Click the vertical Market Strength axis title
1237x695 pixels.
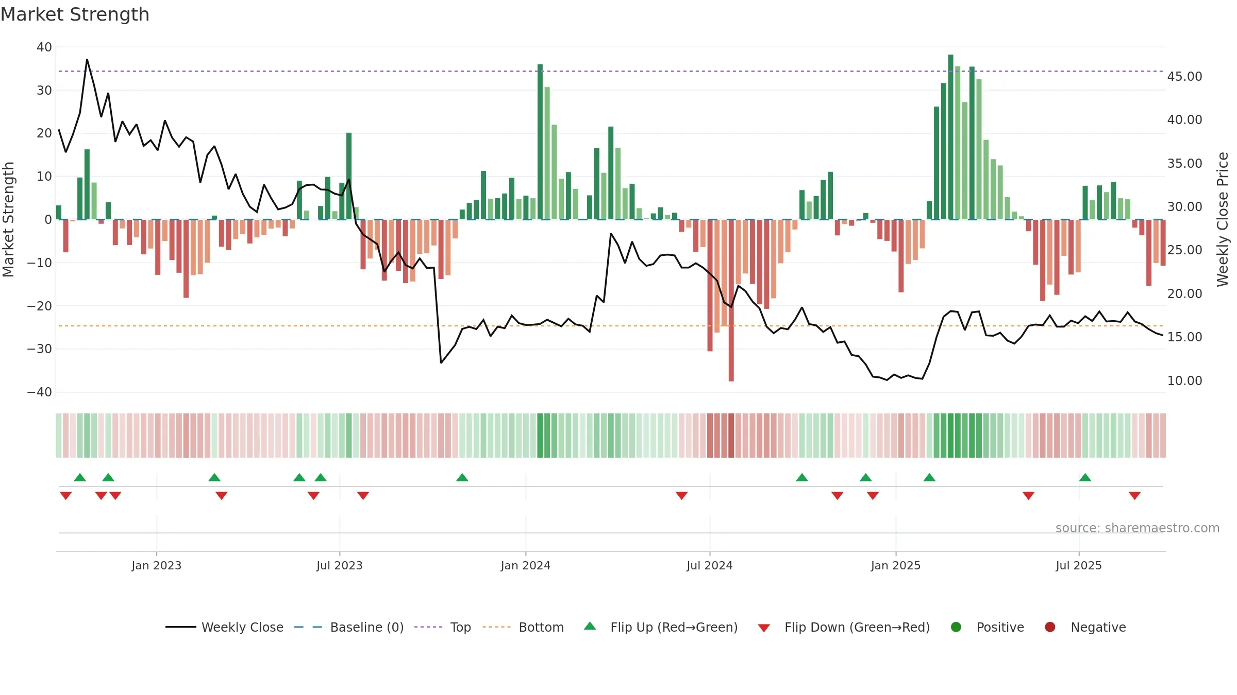point(8,219)
